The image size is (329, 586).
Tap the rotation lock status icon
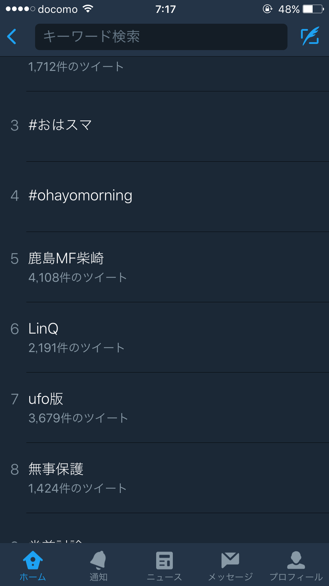(x=267, y=9)
